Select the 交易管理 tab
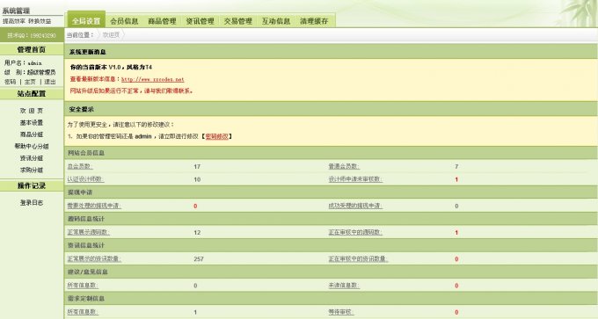The image size is (598, 319). [238, 21]
